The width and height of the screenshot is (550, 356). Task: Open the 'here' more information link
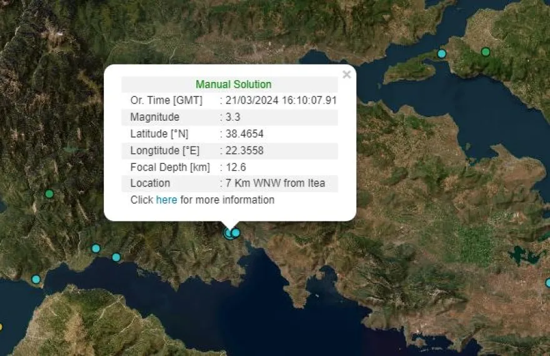166,200
